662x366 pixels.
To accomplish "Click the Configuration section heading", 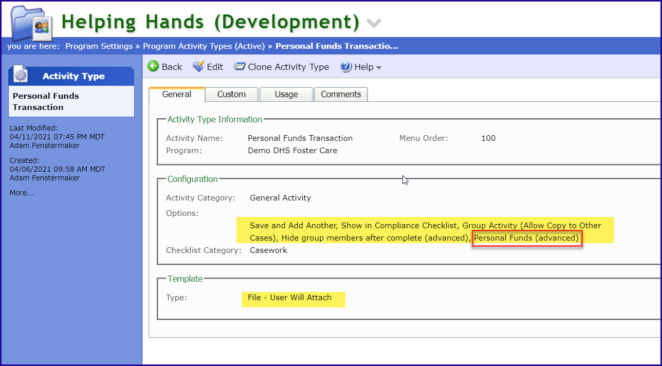I will tap(193, 179).
